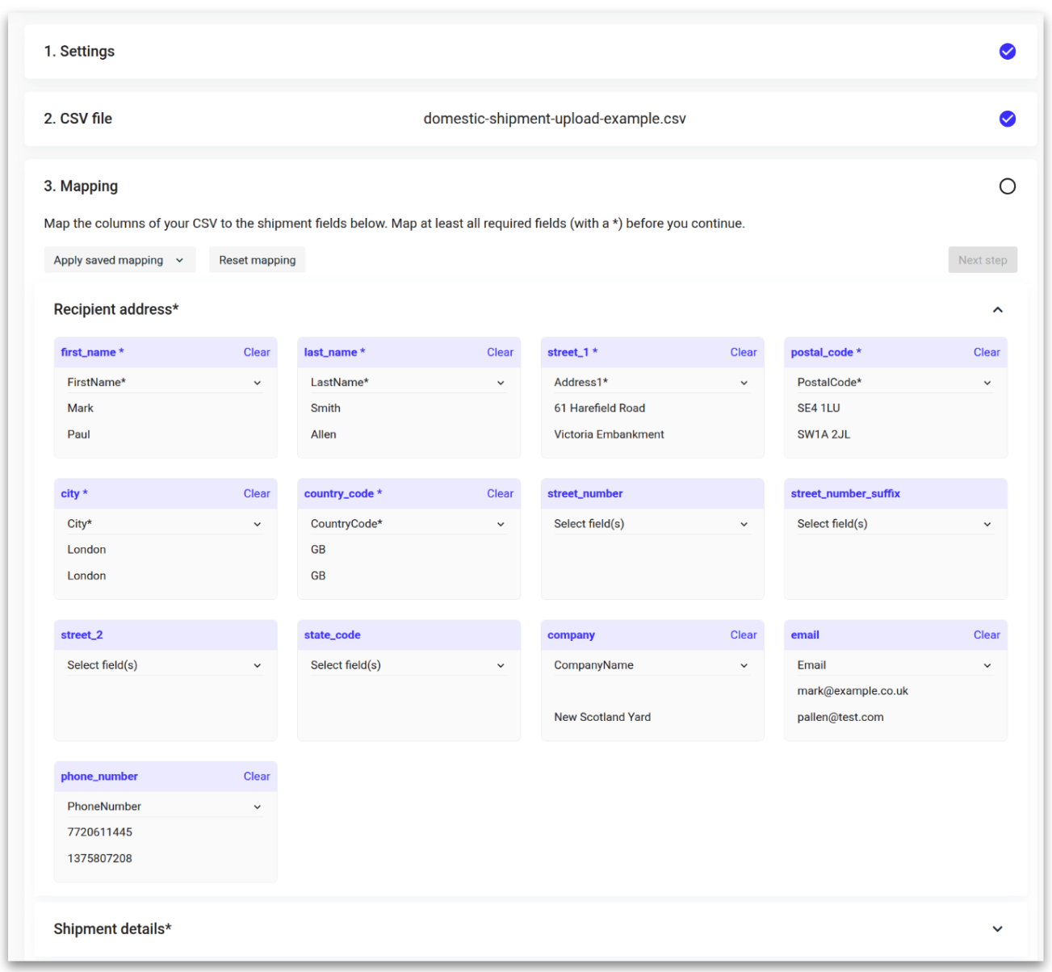Open the Apply saved mapping dropdown

pyautogui.click(x=119, y=260)
